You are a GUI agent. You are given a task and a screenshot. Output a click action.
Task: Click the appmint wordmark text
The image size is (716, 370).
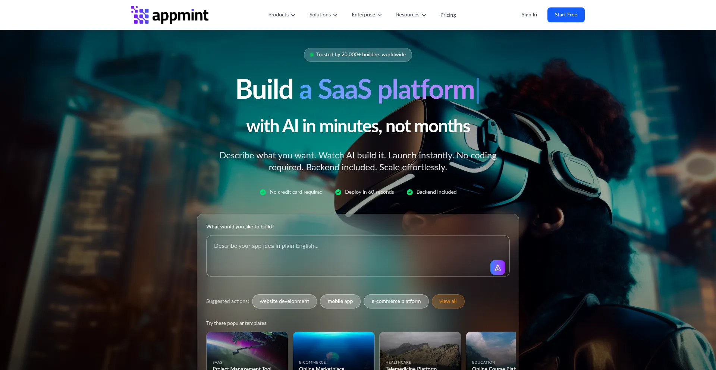tap(180, 16)
